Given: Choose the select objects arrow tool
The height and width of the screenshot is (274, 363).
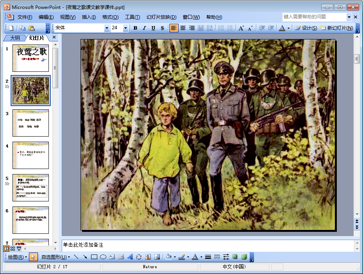Looking at the screenshot, I should point(33,257).
